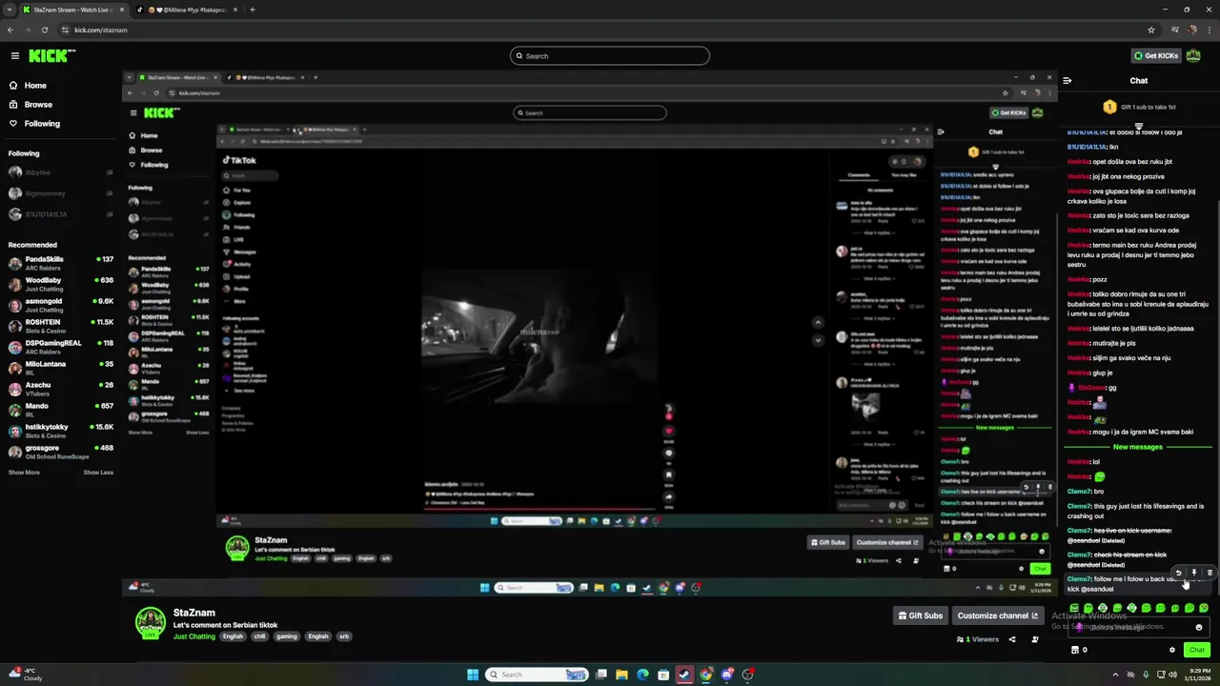The height and width of the screenshot is (686, 1220).
Task: Click the main Gift Subs button
Action: [921, 615]
